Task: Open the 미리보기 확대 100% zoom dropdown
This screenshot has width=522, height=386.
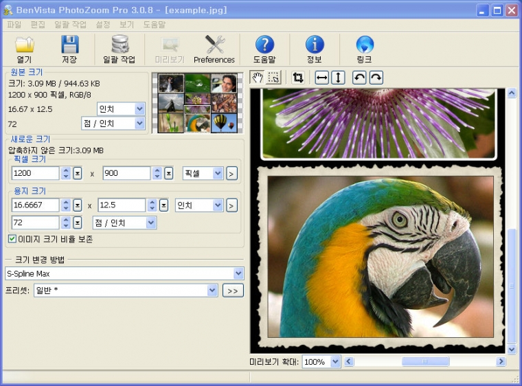Action: coord(335,361)
